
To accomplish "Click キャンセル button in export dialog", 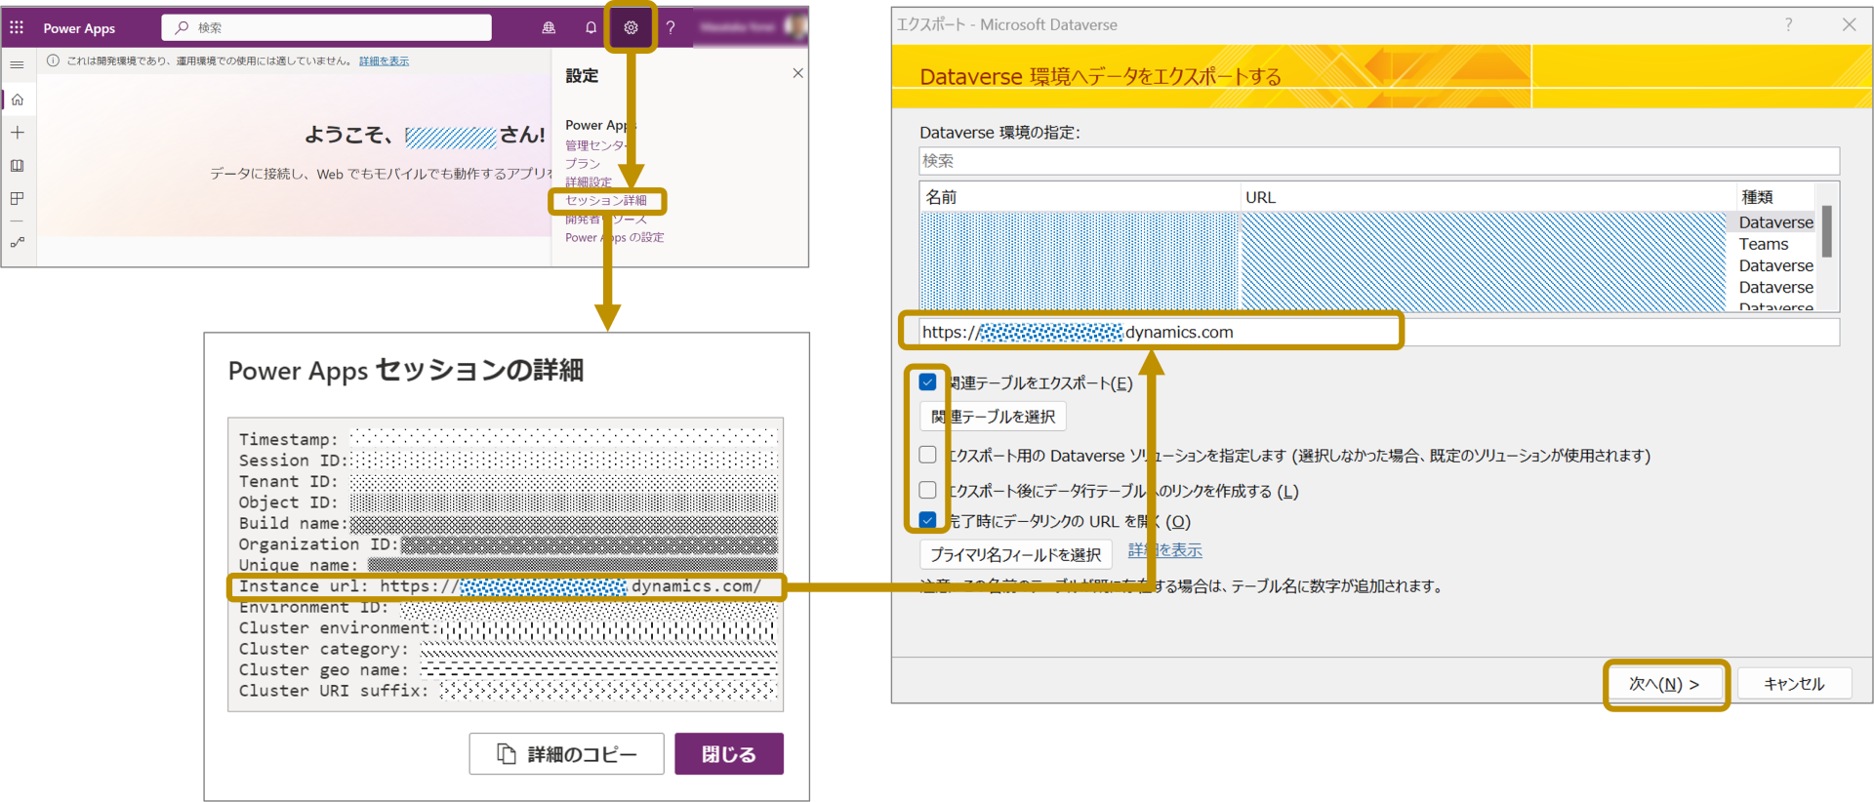I will [1794, 684].
